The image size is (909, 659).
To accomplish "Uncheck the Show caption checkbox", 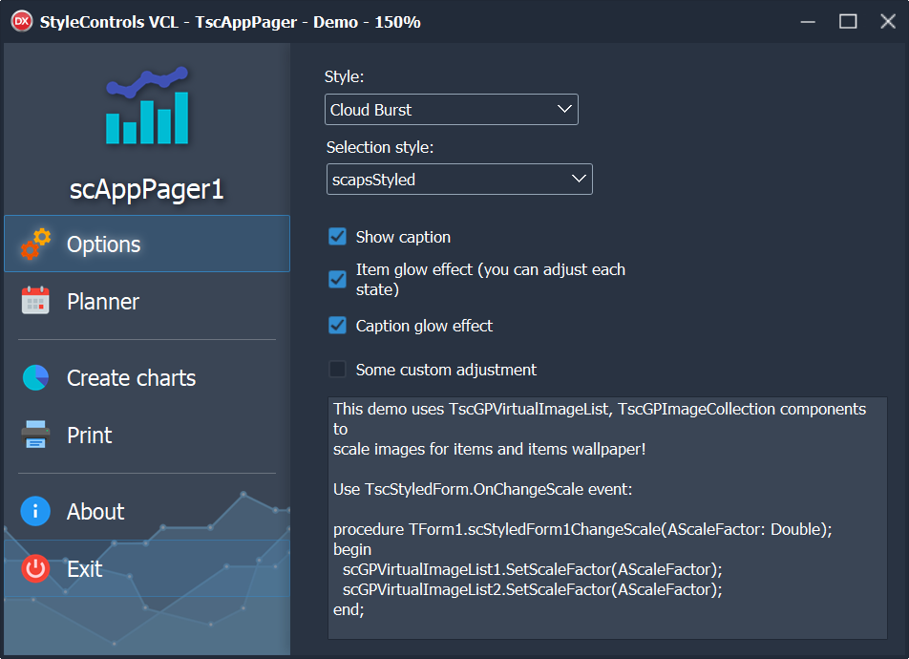I will pyautogui.click(x=337, y=237).
